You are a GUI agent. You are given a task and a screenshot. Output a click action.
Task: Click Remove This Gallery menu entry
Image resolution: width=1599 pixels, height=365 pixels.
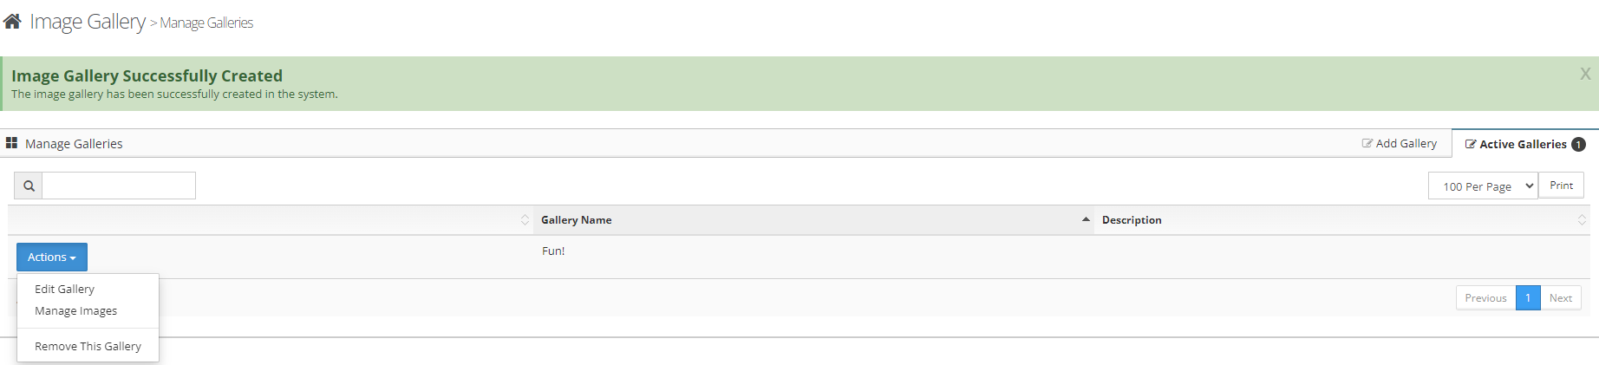pyautogui.click(x=88, y=347)
